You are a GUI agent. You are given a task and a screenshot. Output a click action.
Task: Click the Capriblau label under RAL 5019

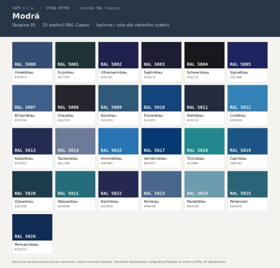click(238, 159)
